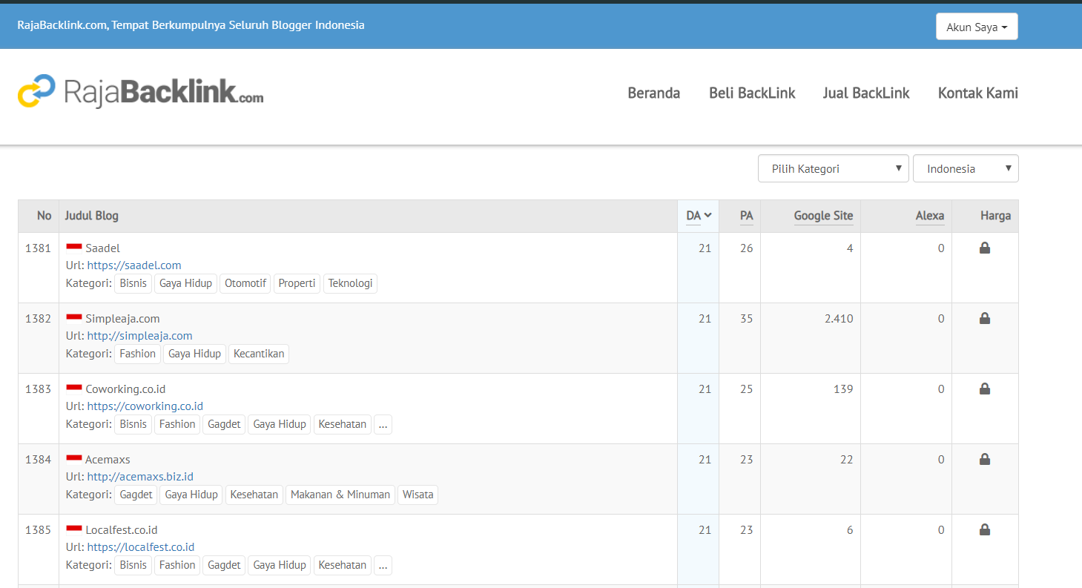Open Jual BackLink menu
Screen dimensions: 1082x588
point(866,93)
